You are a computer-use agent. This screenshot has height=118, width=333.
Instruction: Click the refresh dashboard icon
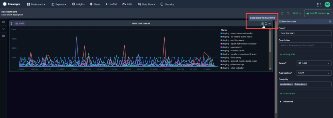point(288,13)
